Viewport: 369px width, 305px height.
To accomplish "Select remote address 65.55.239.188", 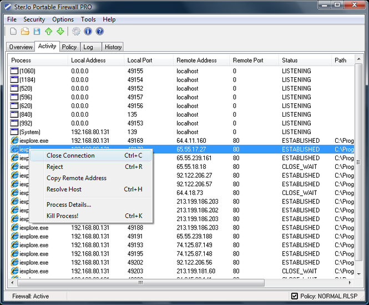I will [194, 237].
